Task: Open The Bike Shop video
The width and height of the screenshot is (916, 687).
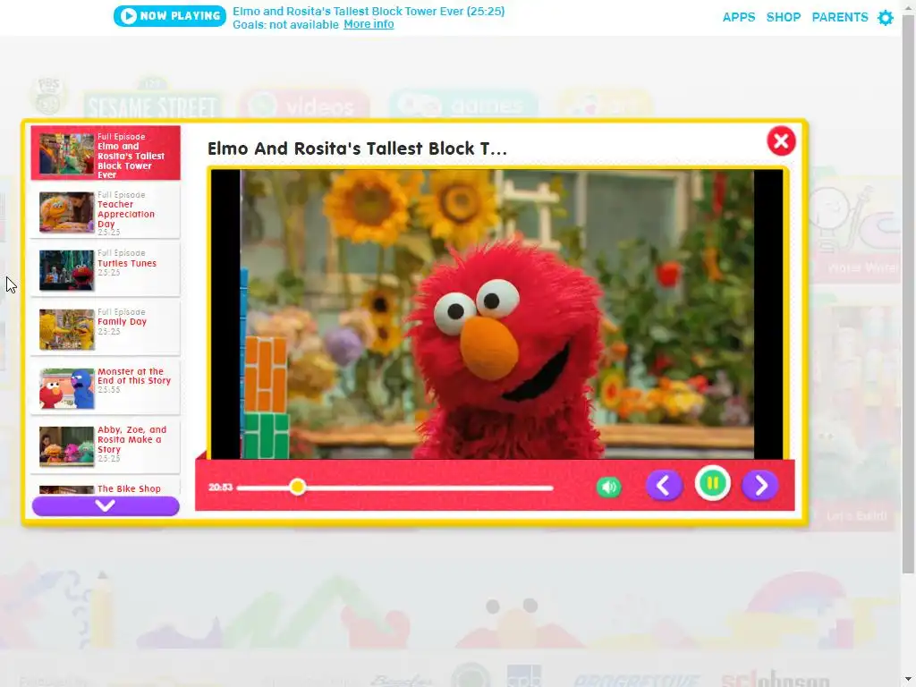Action: 106,488
